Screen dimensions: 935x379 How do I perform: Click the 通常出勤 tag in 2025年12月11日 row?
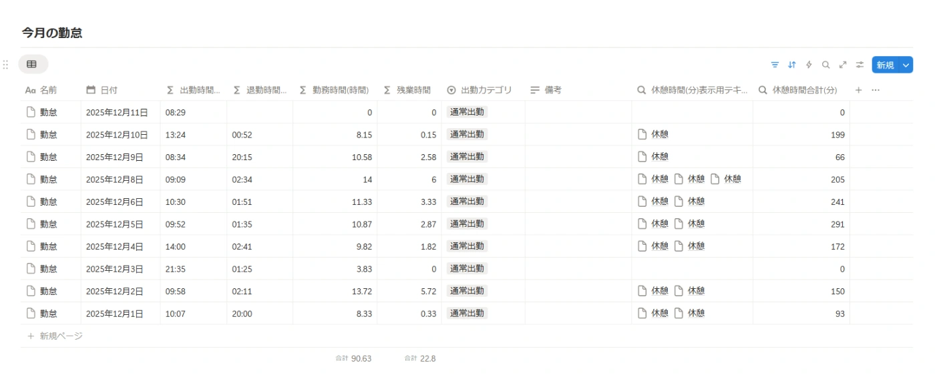tap(467, 112)
